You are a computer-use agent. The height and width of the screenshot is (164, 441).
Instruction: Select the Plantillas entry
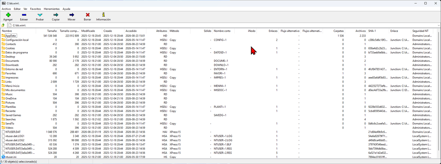(x=11, y=107)
